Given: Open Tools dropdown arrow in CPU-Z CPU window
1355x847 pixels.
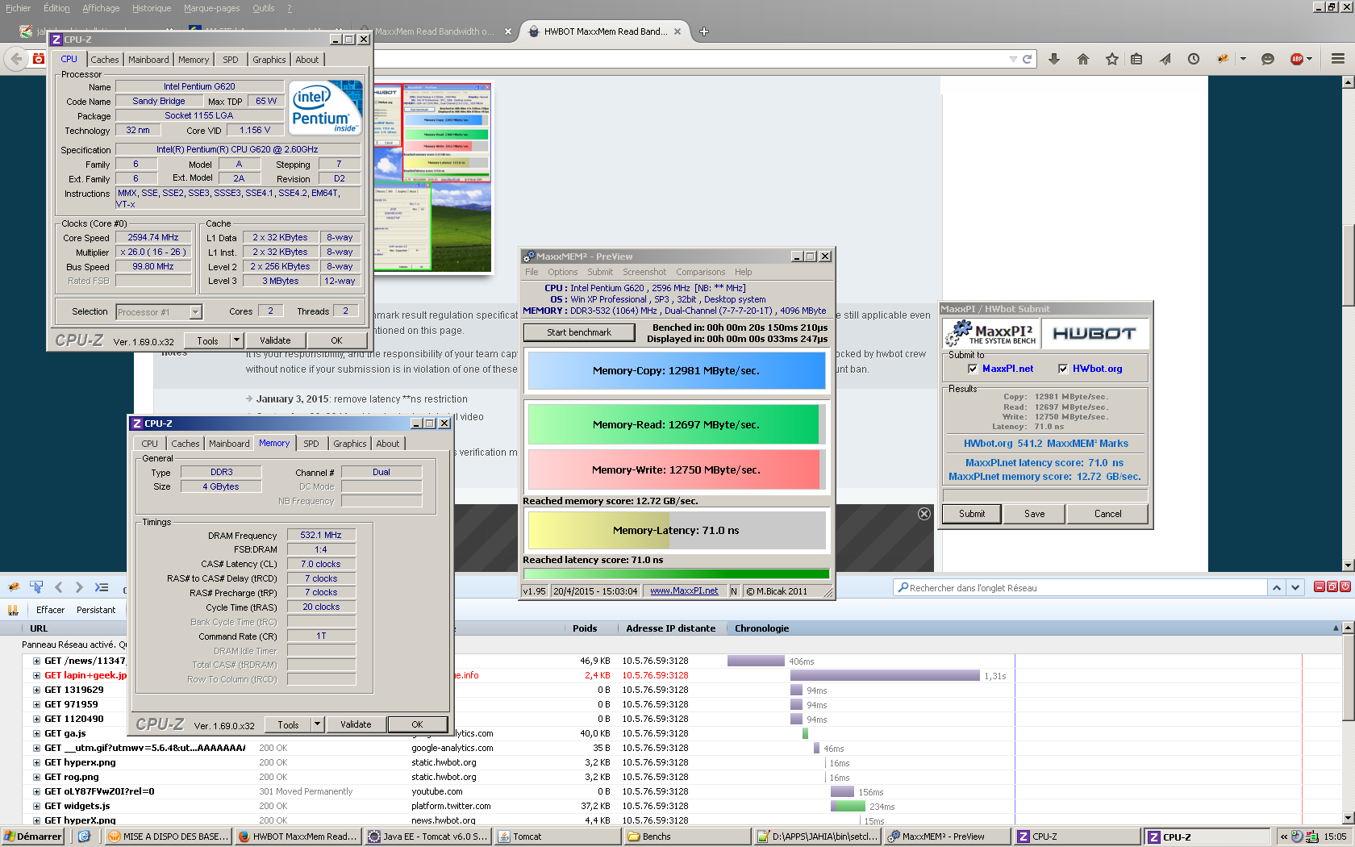Looking at the screenshot, I should (x=237, y=340).
